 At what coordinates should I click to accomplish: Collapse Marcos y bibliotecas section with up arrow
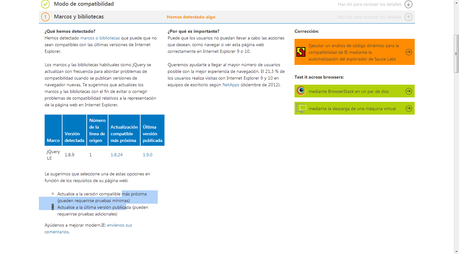click(408, 17)
